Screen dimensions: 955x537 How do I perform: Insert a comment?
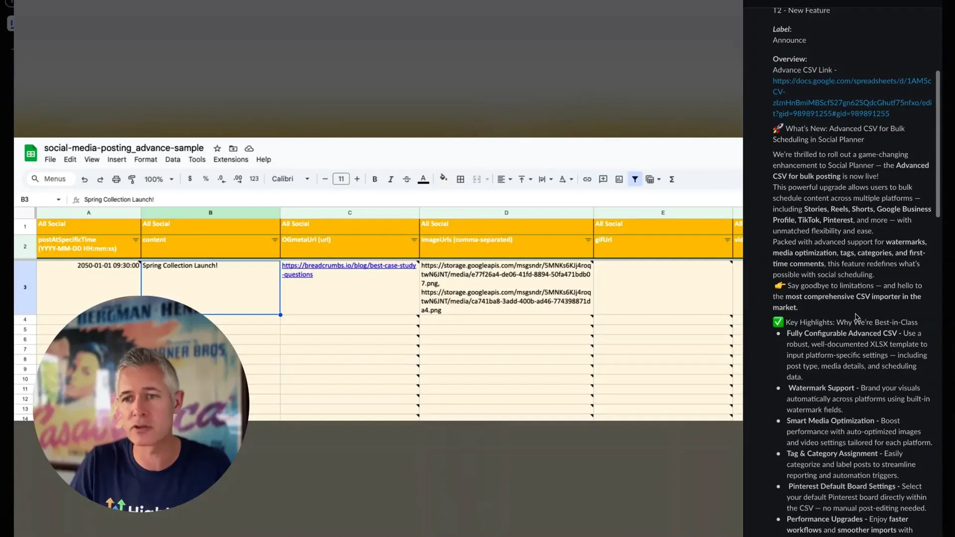tap(603, 179)
